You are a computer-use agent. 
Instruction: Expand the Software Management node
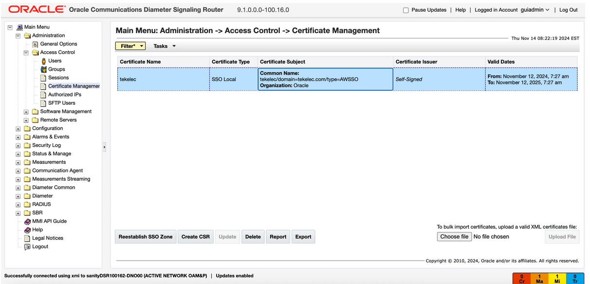(26, 112)
